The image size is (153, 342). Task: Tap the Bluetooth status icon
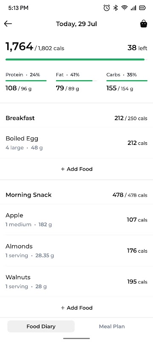(x=116, y=8)
